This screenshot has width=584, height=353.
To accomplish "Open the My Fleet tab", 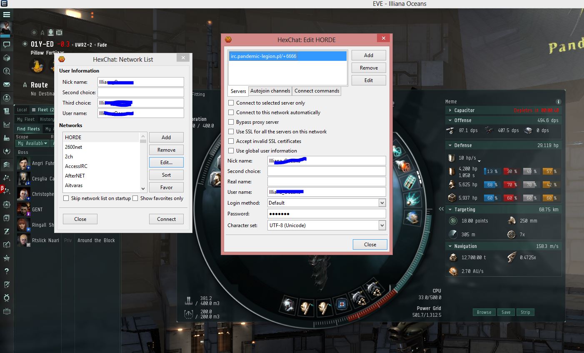I will pyautogui.click(x=26, y=120).
